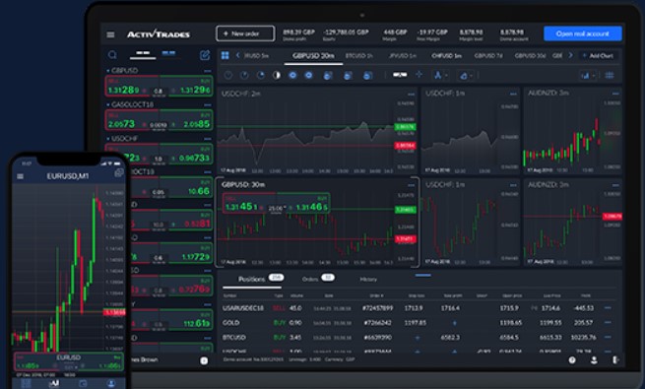Sell GBPUSD at 1.31289 in watchlist
The width and height of the screenshot is (645, 389).
pos(132,87)
